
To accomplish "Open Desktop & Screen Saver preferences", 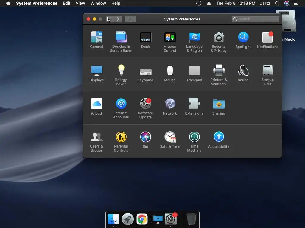I will point(121,42).
